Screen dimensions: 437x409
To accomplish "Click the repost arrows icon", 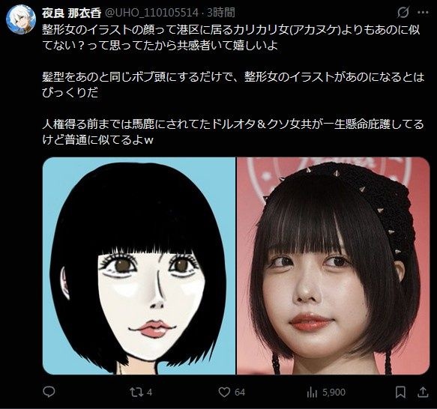I will tap(136, 393).
